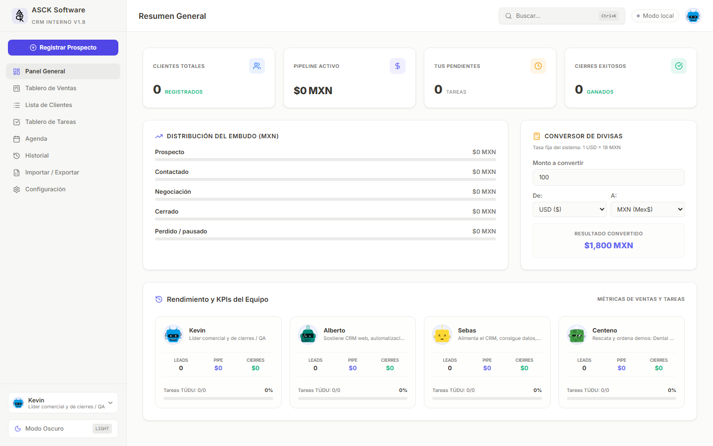Open the A currency dropdown MXN
Image resolution: width=713 pixels, height=446 pixels.
click(648, 209)
